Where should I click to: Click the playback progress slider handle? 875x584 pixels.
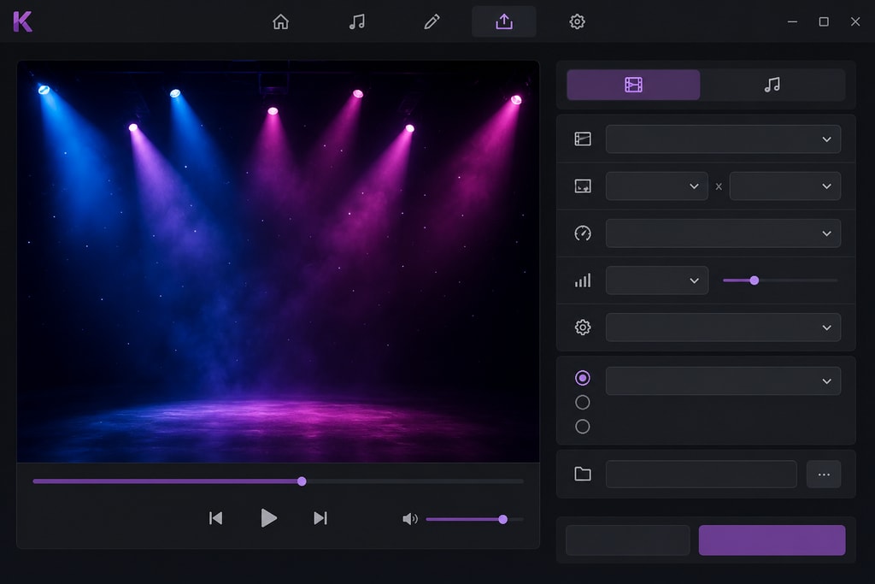pos(302,481)
